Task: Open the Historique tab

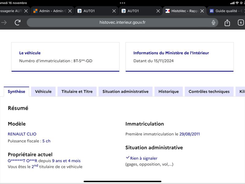Action: pyautogui.click(x=169, y=91)
